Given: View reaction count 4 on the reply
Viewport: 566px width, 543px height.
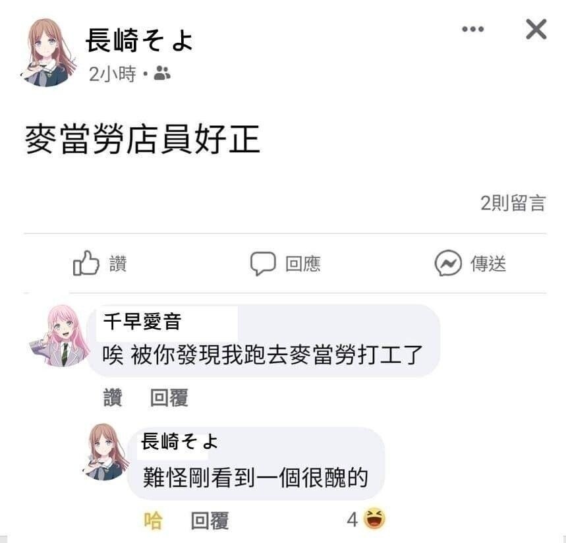Looking at the screenshot, I should (353, 520).
